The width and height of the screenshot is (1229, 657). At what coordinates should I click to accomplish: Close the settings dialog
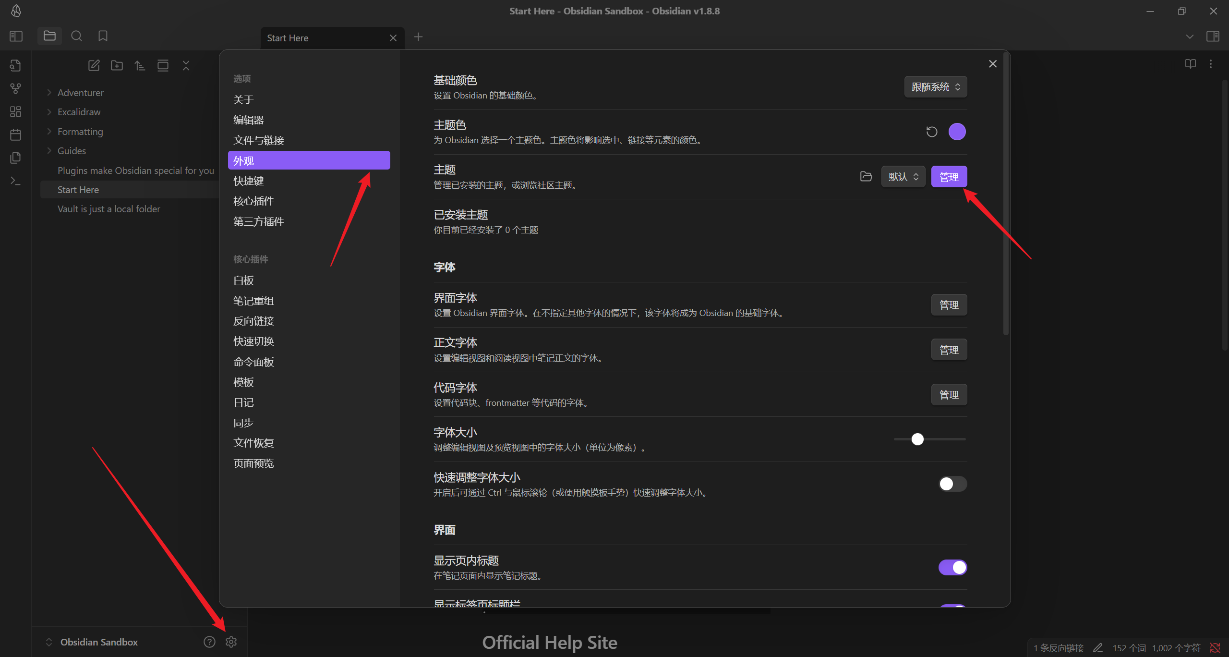[x=993, y=64]
